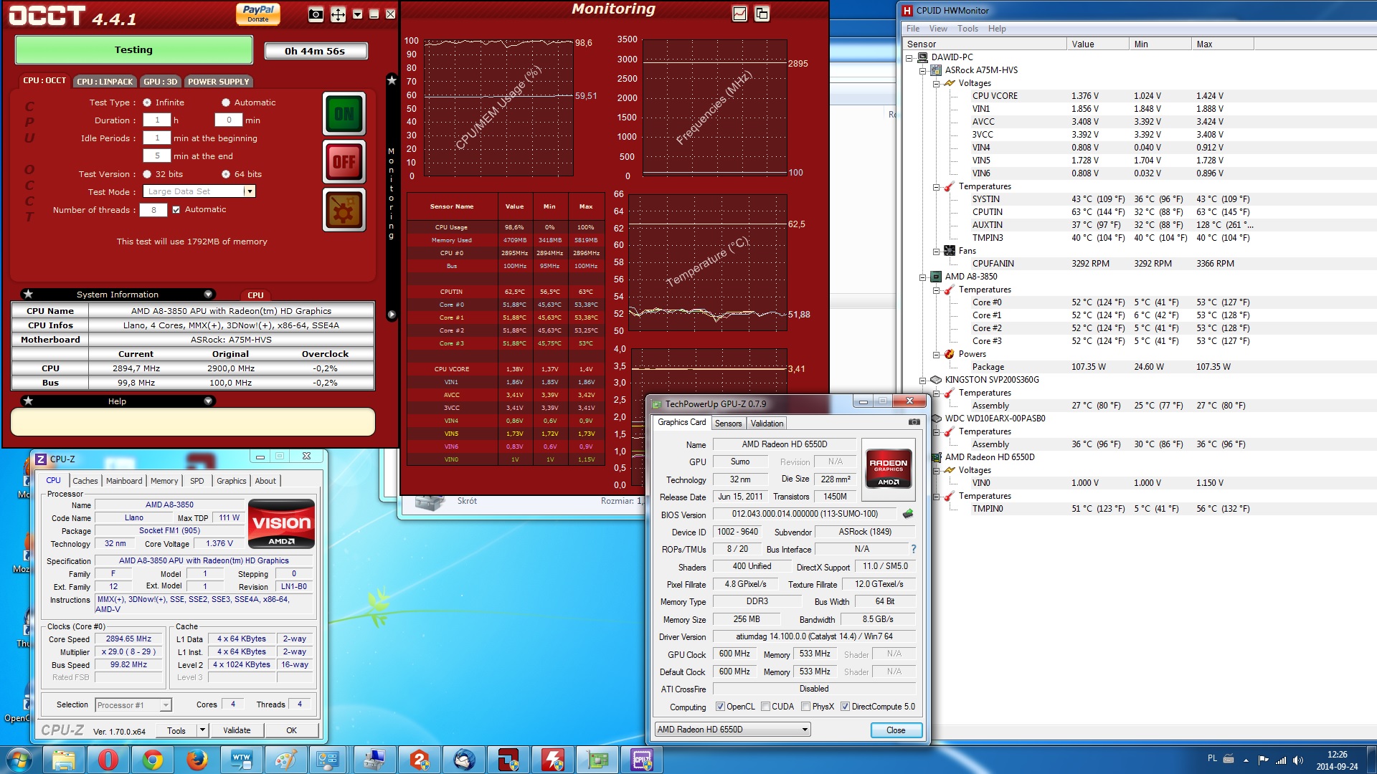Open the Tools menu in HWMonitor
The image size is (1377, 774).
pyautogui.click(x=969, y=28)
